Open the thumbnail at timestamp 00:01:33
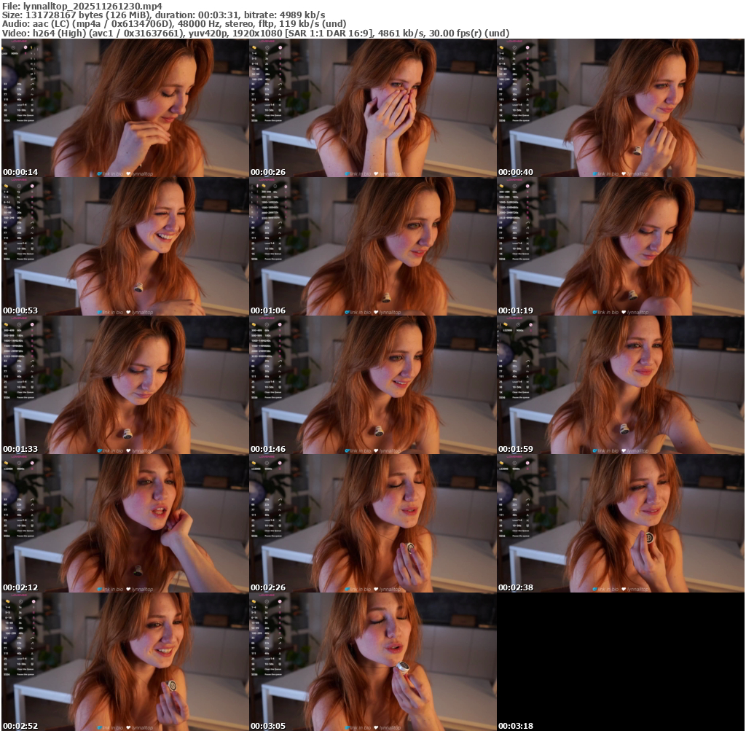The height and width of the screenshot is (731, 746). pyautogui.click(x=125, y=385)
